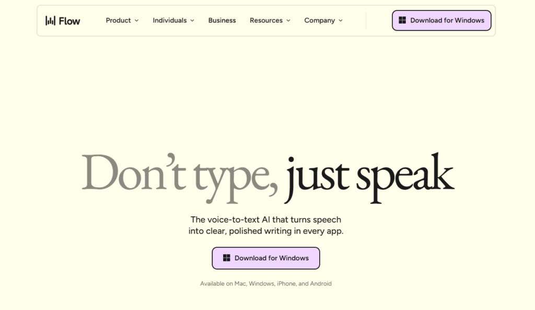535x310 pixels.
Task: Click the voice-to-text AI subtitle paragraph
Action: tap(266, 225)
